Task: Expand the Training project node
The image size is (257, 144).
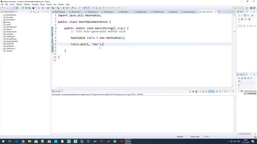Action: click(2, 51)
